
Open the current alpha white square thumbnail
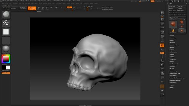coord(6,32)
